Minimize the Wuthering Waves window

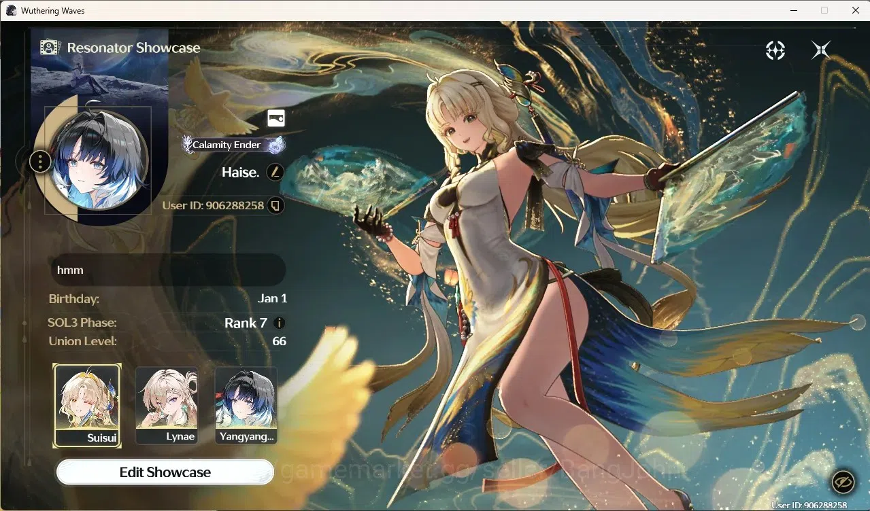coord(793,10)
